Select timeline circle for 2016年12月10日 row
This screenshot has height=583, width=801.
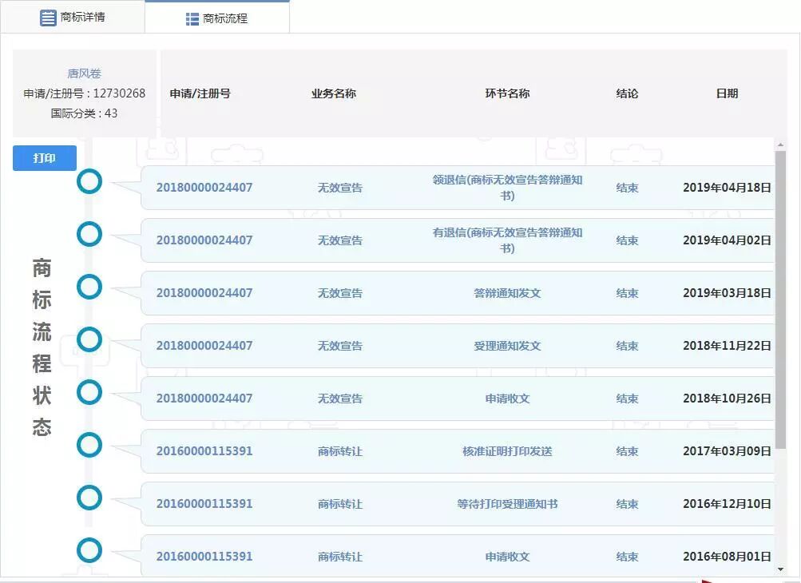click(89, 498)
